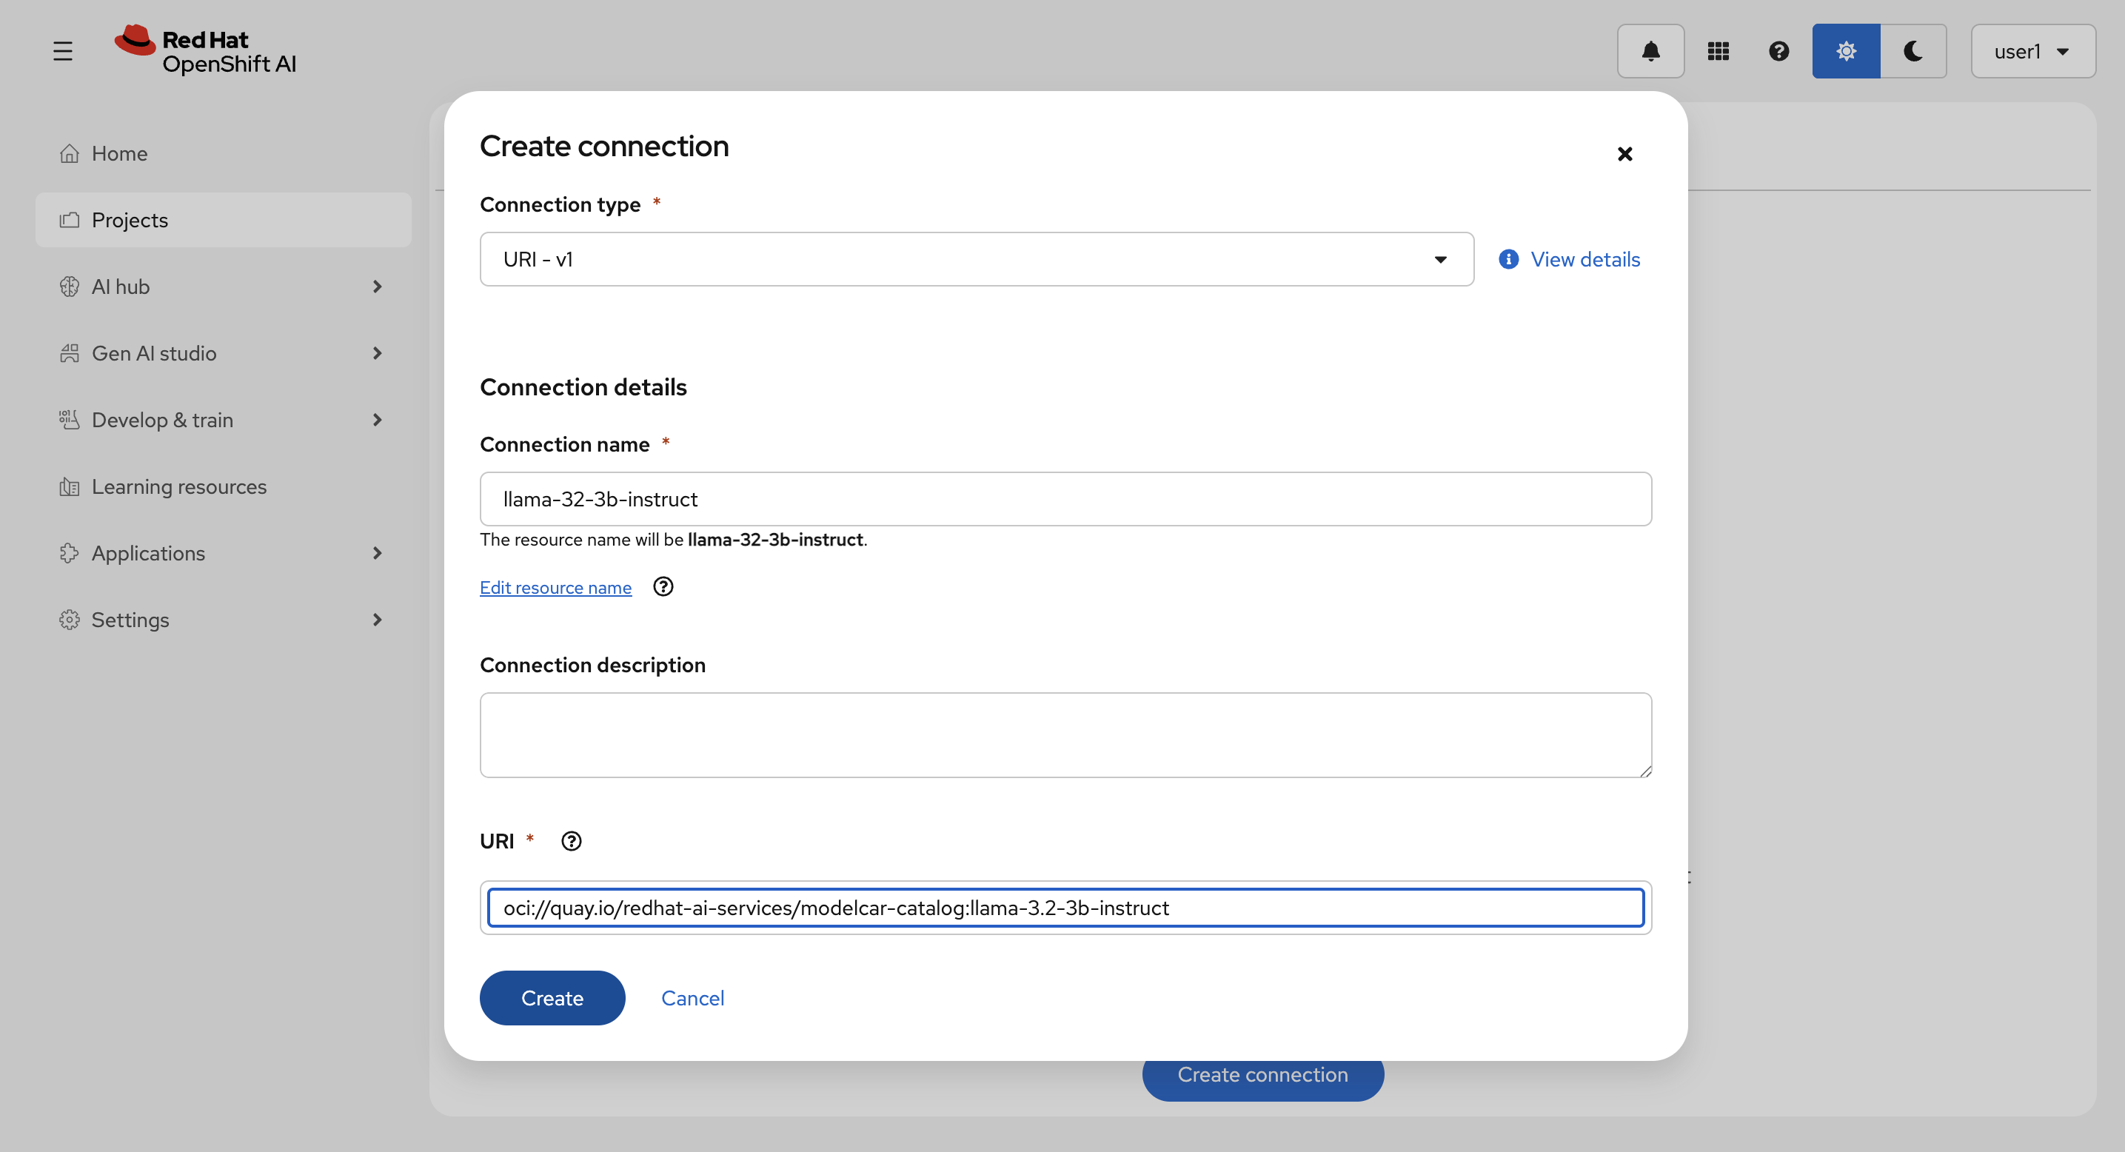Image resolution: width=2125 pixels, height=1152 pixels.
Task: Open the user1 account dropdown
Action: point(2032,51)
